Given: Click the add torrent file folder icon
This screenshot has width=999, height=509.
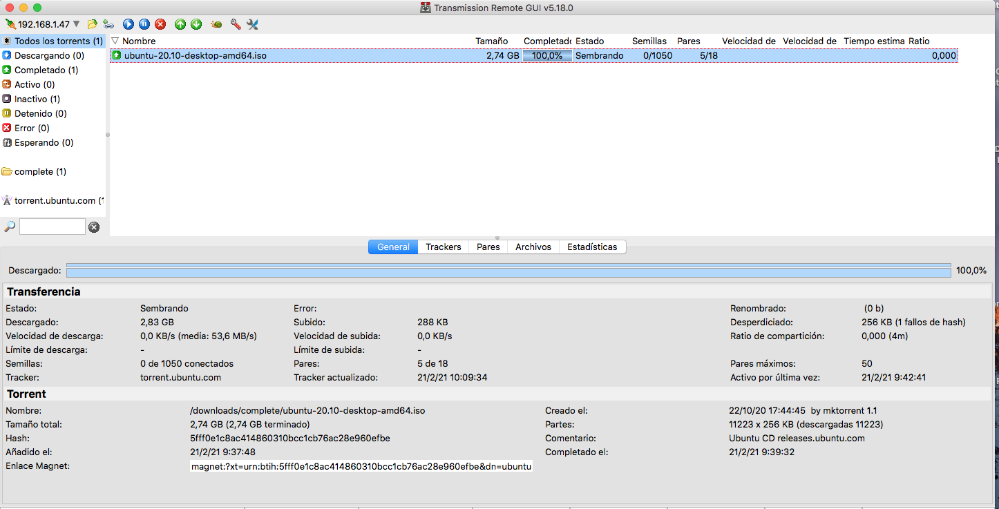Looking at the screenshot, I should [x=93, y=24].
